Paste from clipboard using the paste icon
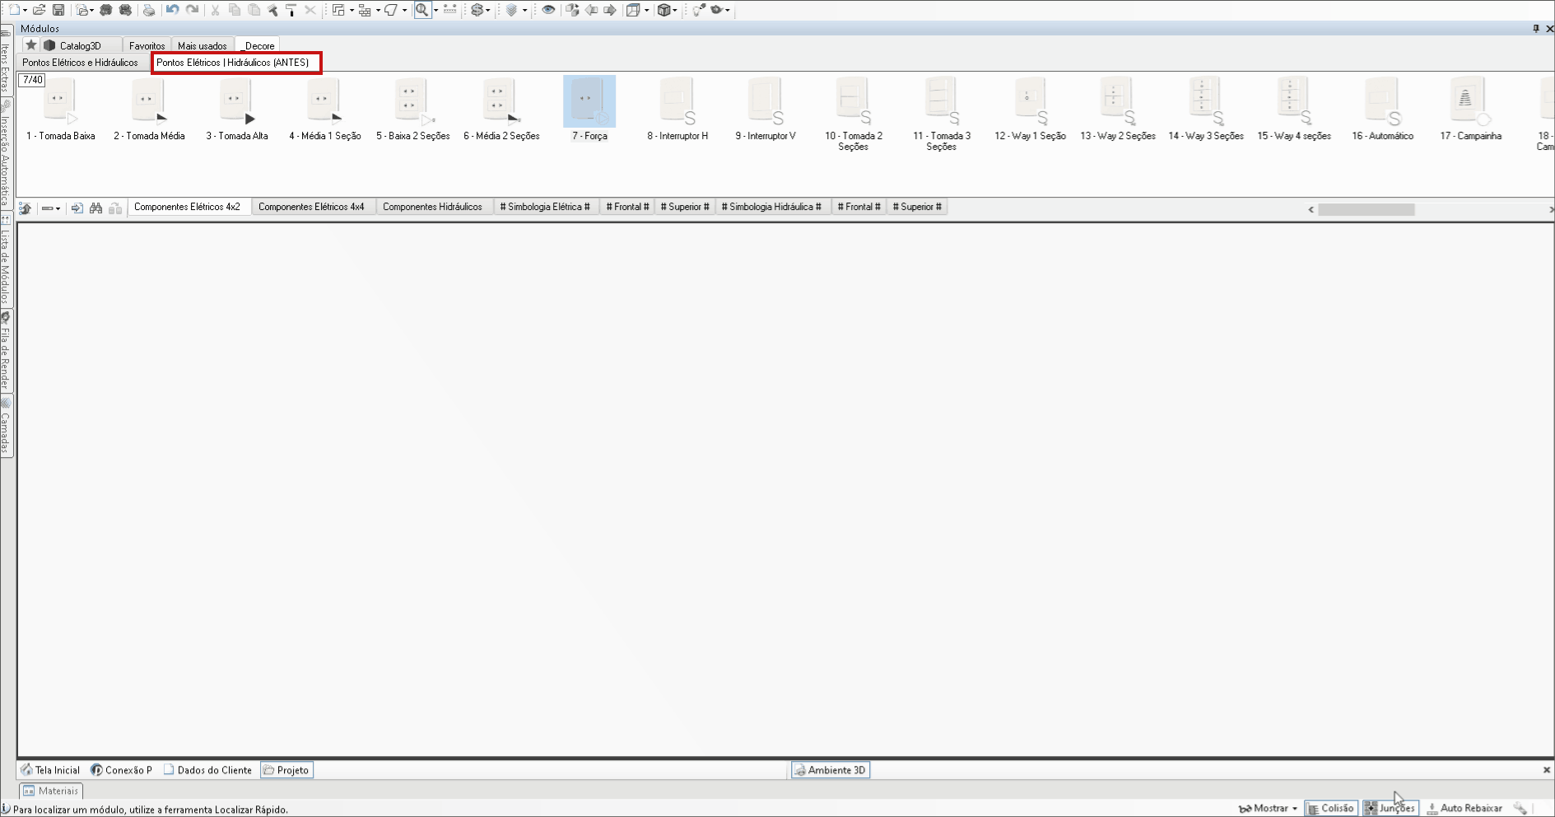Screen dimensions: 1555x817 [x=254, y=10]
